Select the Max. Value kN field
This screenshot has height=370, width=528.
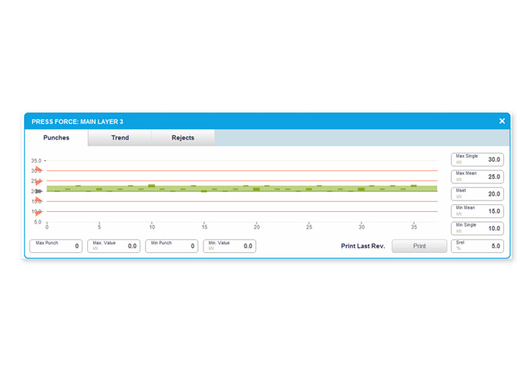click(114, 246)
